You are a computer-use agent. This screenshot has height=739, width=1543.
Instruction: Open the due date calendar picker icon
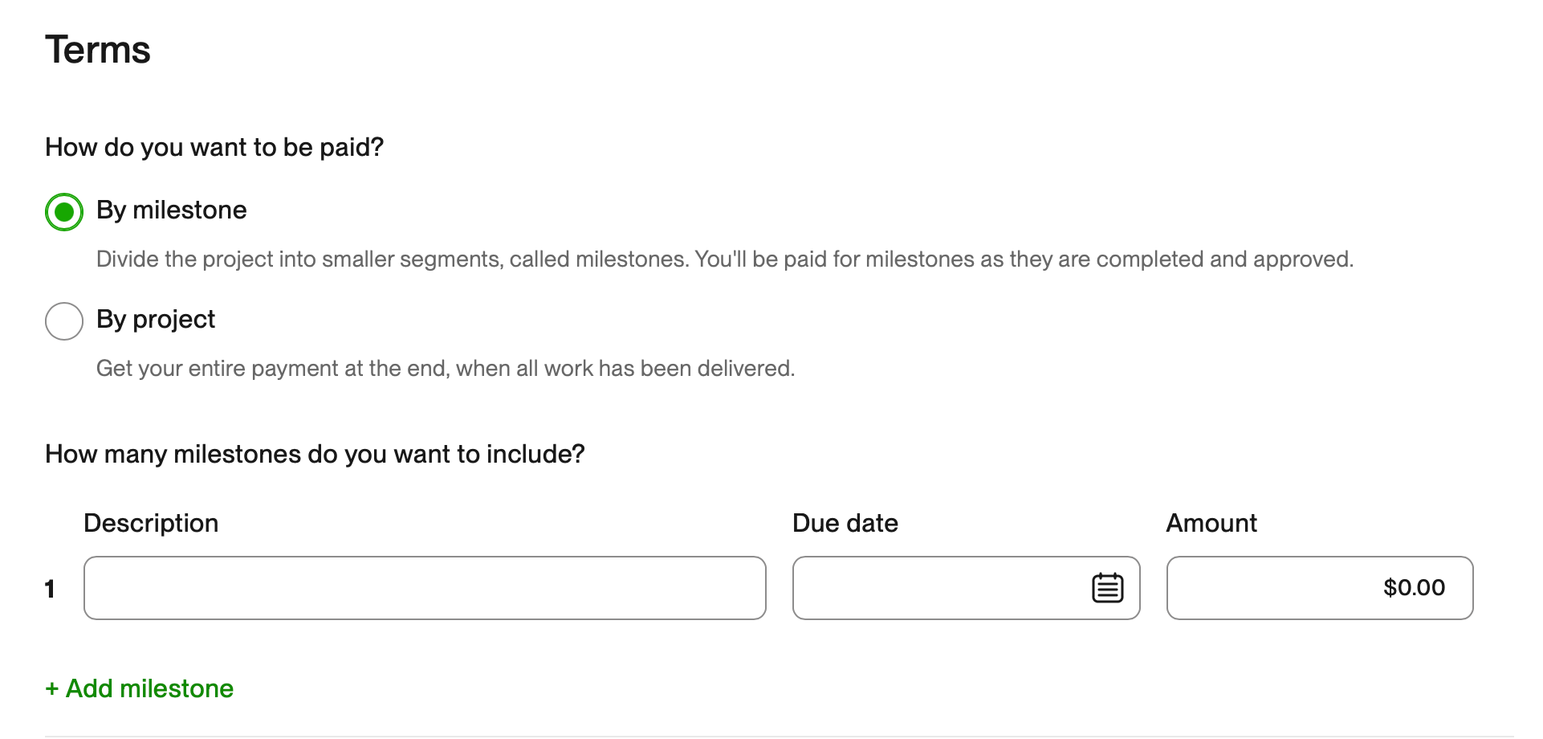tap(1107, 588)
